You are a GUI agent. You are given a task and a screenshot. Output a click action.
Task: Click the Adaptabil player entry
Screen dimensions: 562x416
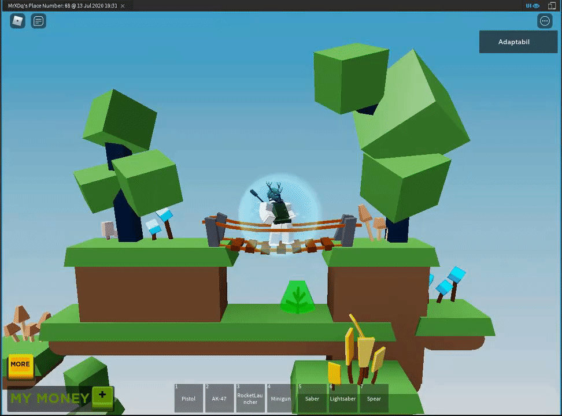[x=518, y=42]
